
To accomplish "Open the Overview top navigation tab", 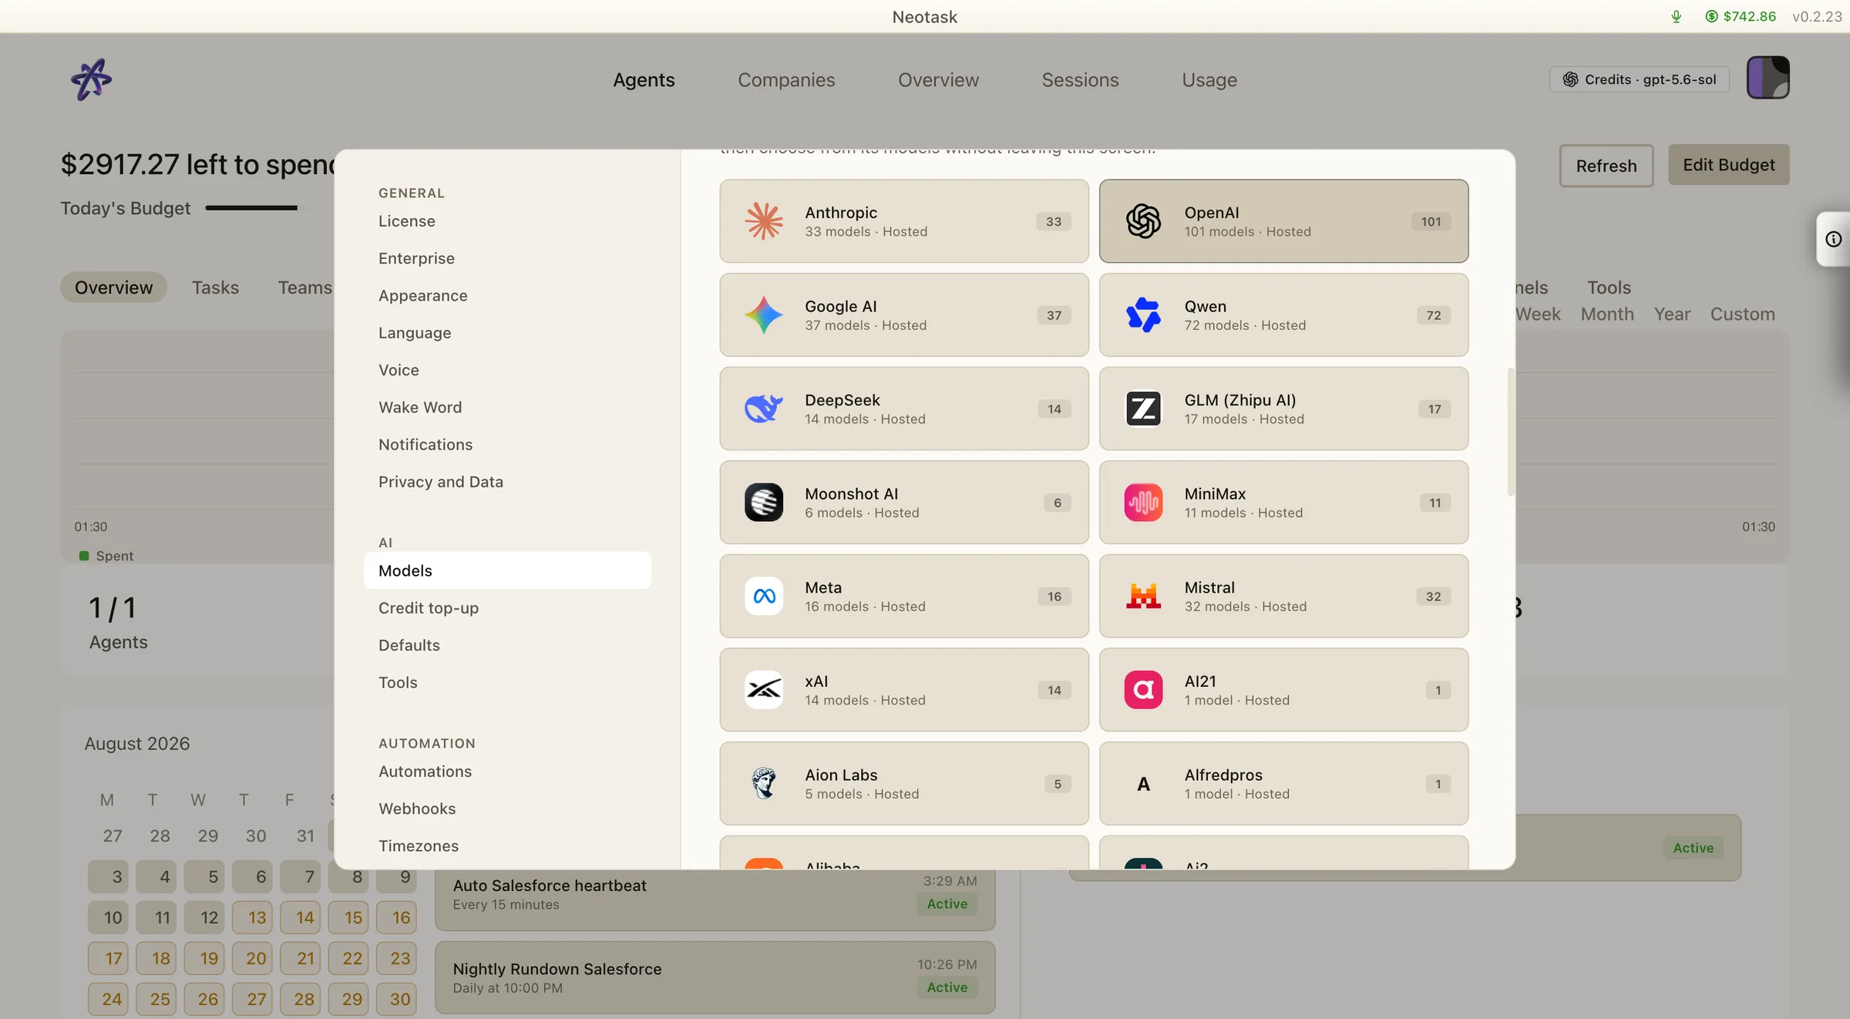I will 938,79.
